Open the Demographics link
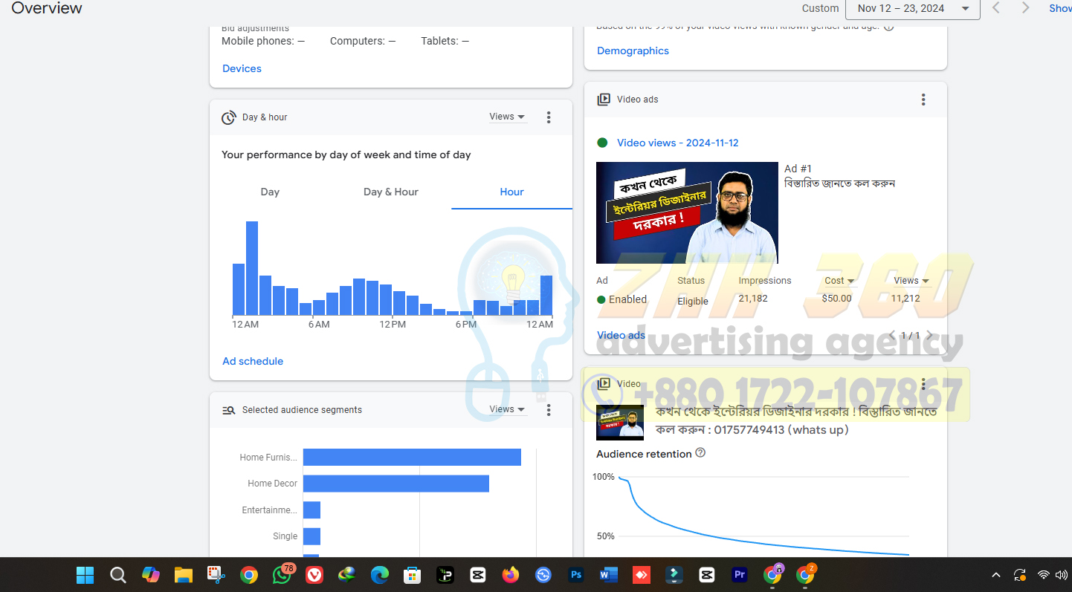 [633, 51]
